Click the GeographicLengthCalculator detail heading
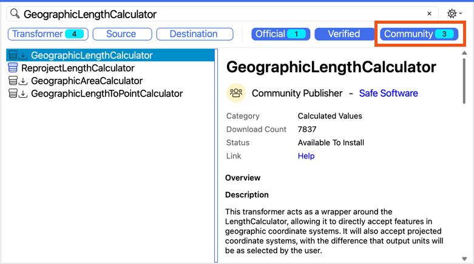Viewport: 474px width, 264px height. pos(331,67)
